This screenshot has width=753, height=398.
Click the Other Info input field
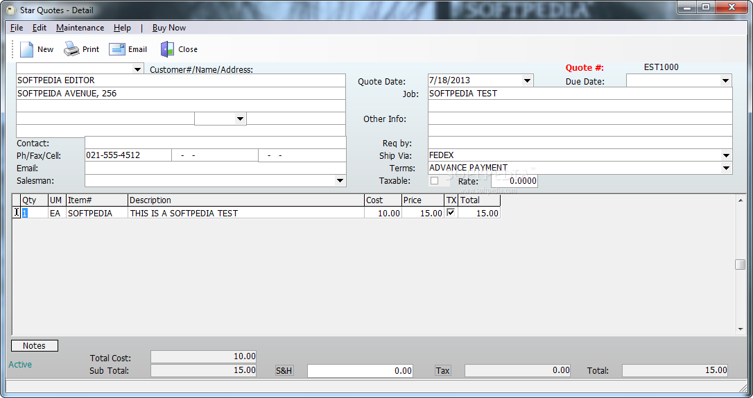coord(580,118)
